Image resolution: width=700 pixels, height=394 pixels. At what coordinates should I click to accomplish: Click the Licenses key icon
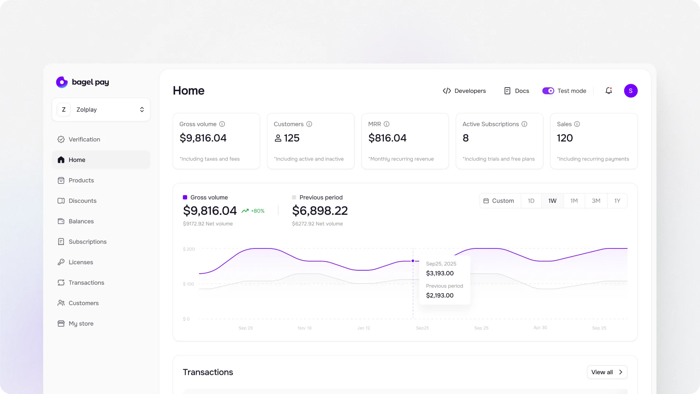coord(61,262)
